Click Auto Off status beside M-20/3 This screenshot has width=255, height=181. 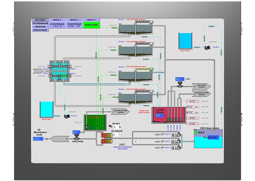point(159,148)
